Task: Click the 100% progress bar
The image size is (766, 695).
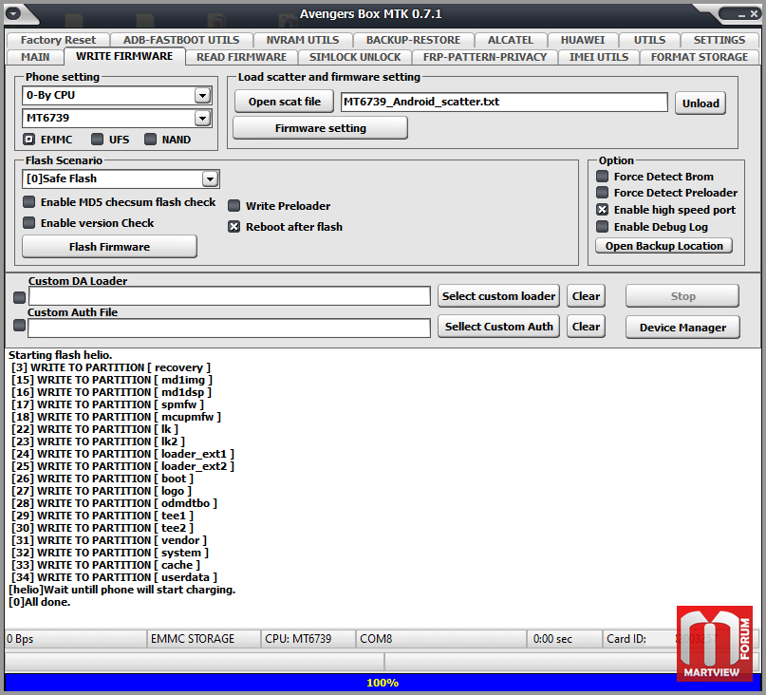Action: tap(383, 683)
